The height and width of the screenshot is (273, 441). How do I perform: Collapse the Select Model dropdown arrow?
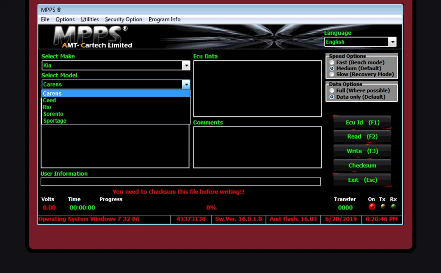(x=186, y=84)
